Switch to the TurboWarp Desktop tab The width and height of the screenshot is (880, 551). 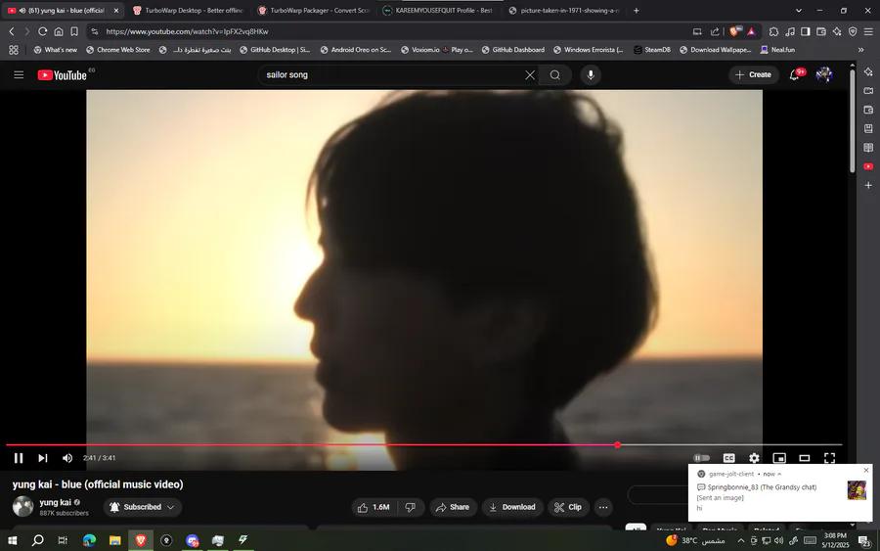pyautogui.click(x=189, y=10)
